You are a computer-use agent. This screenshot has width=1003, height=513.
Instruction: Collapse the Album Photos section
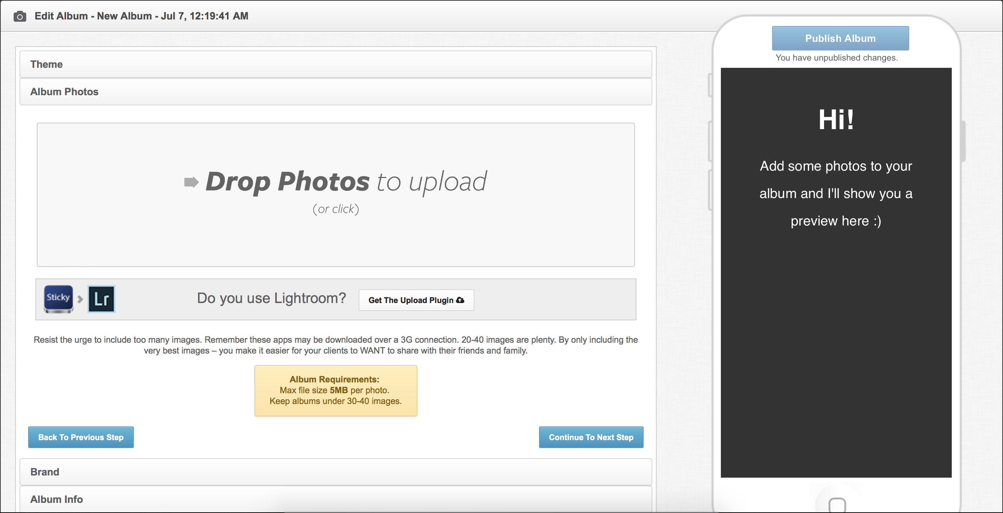click(x=336, y=92)
